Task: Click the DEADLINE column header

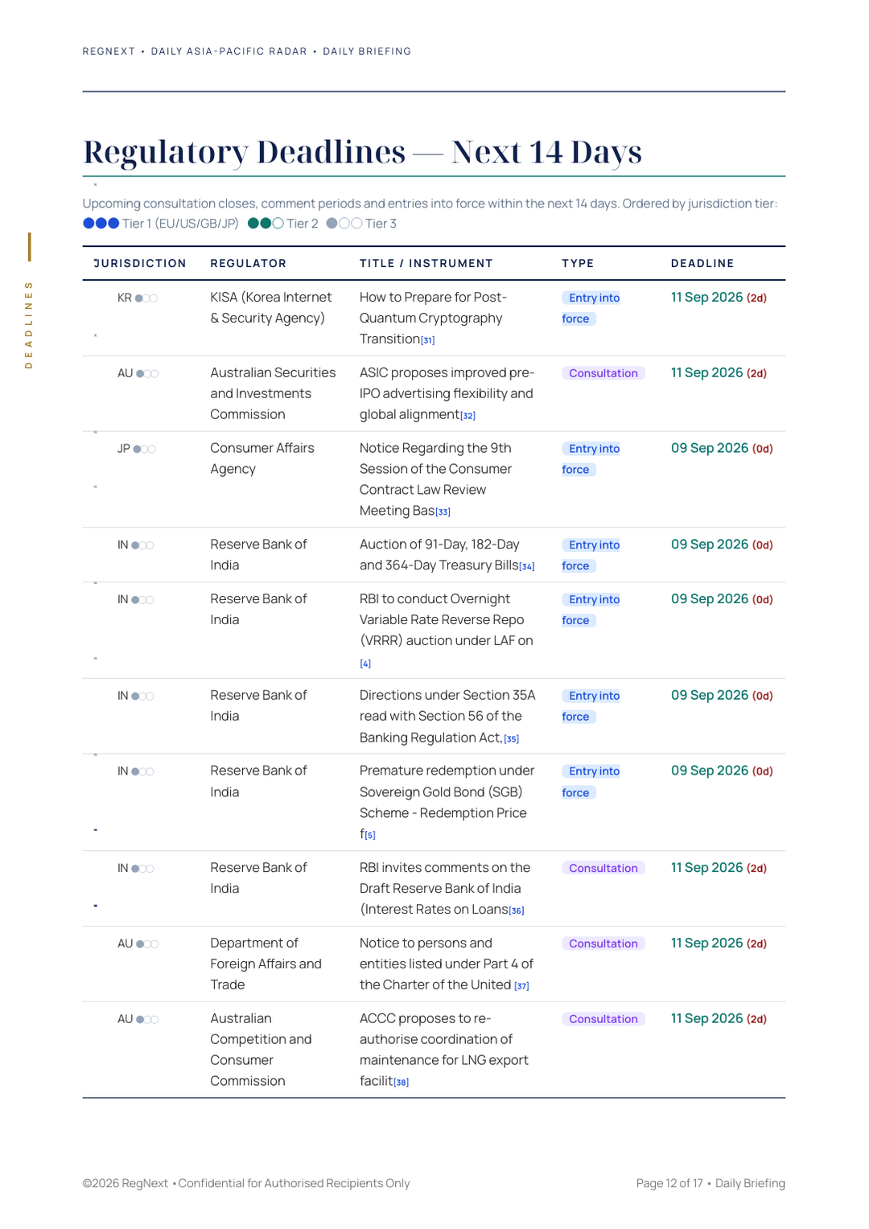Action: pyautogui.click(x=702, y=263)
